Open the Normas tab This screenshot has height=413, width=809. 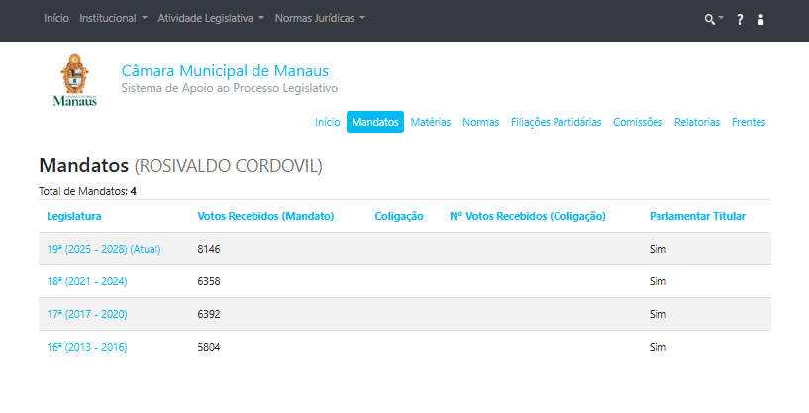coord(480,122)
